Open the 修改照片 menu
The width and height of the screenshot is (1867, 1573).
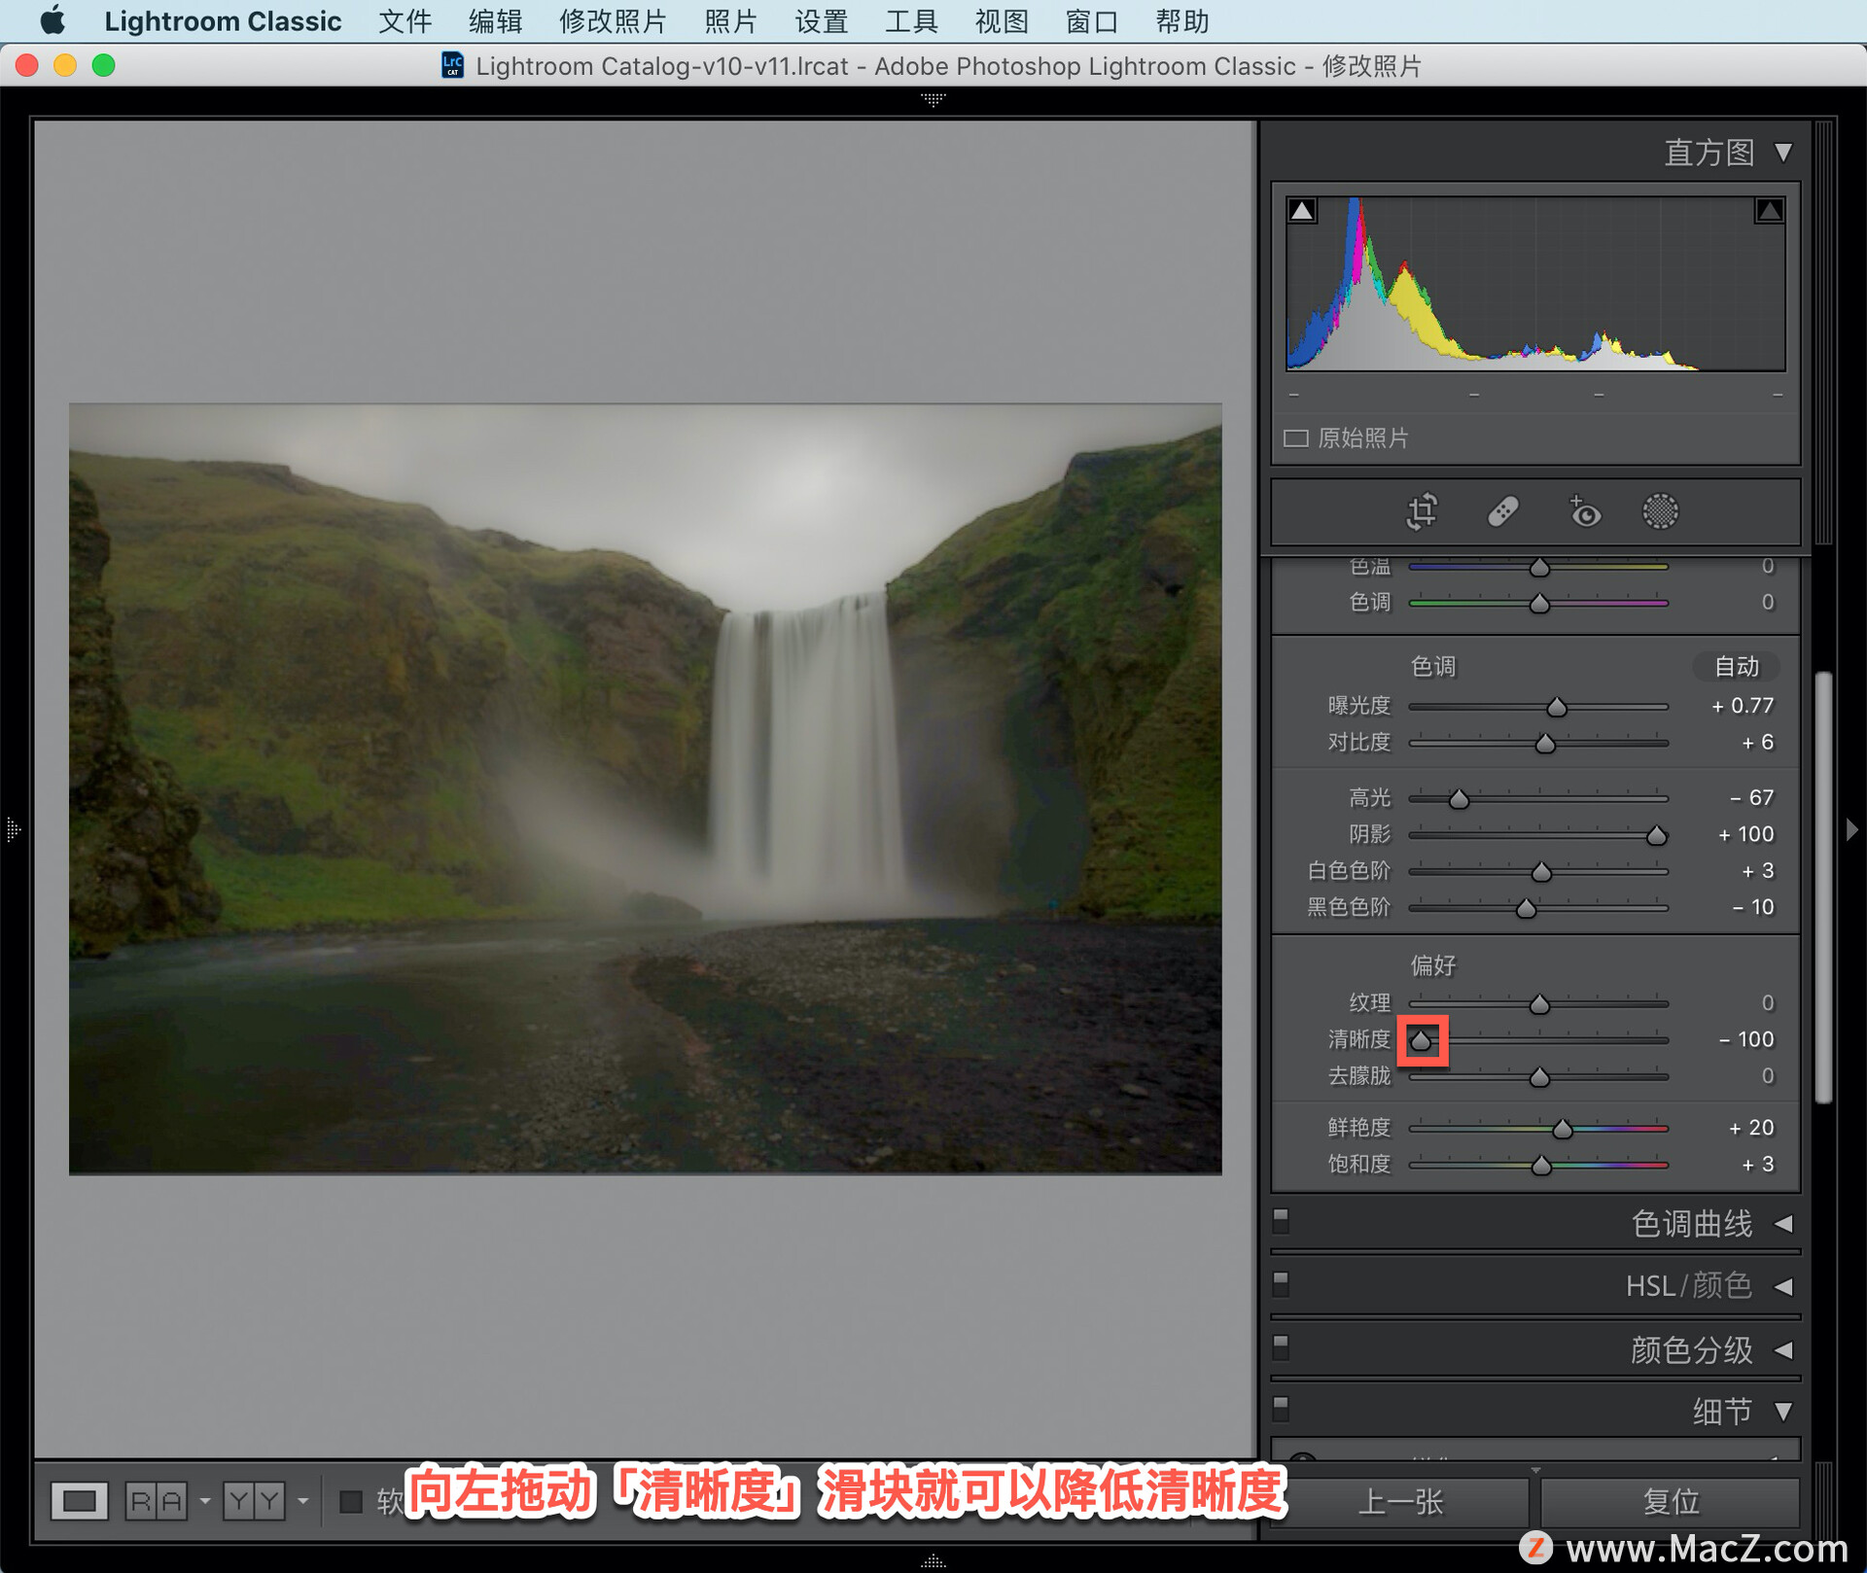tap(613, 21)
